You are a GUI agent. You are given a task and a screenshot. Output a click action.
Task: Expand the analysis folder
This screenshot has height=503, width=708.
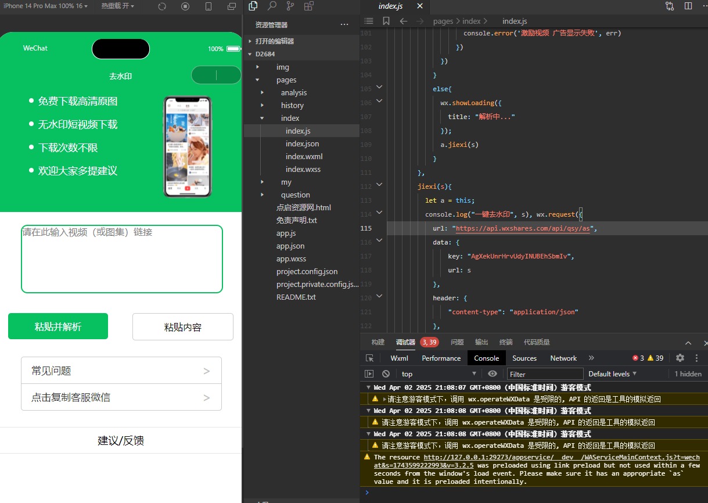(x=301, y=92)
